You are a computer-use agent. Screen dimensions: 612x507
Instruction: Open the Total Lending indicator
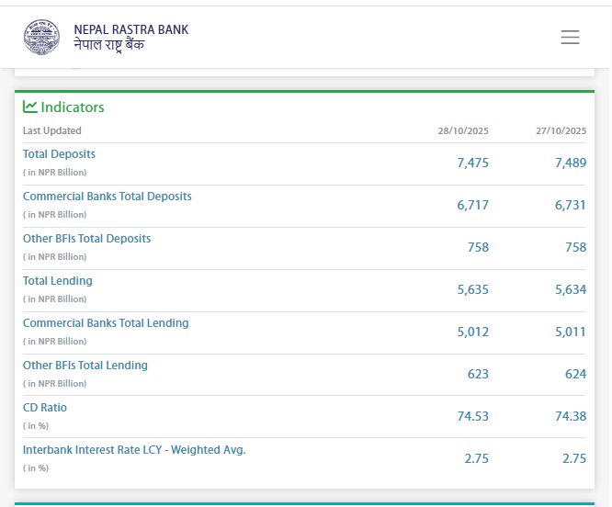(x=57, y=281)
